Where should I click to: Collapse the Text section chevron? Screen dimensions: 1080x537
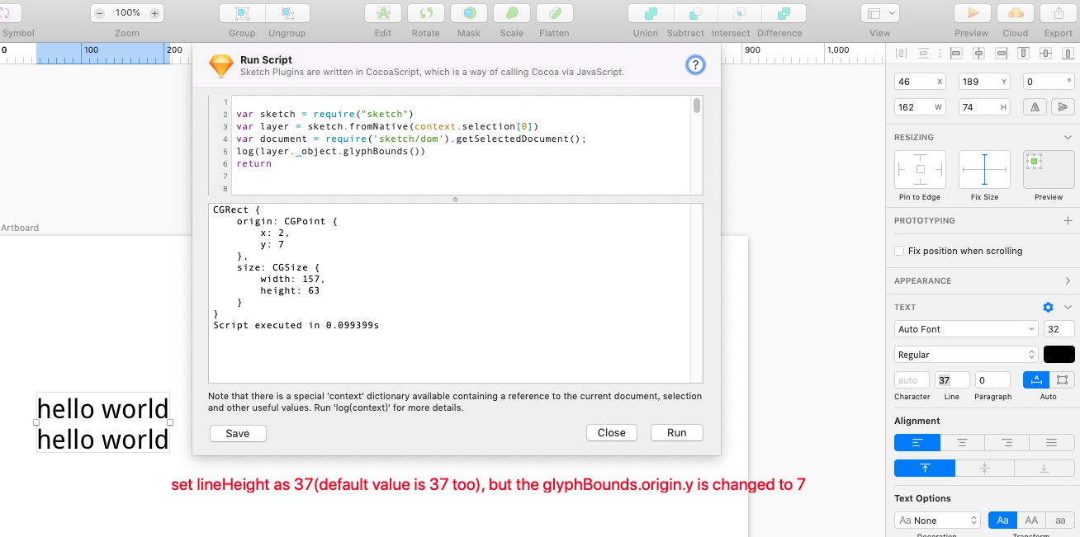(1068, 307)
